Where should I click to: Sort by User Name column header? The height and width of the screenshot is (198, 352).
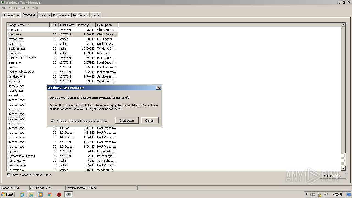click(x=67, y=25)
